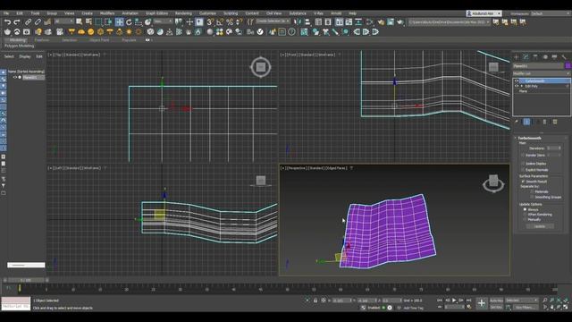
Task: Open the Hierarchy tab in Command Panel
Action: [x=535, y=57]
